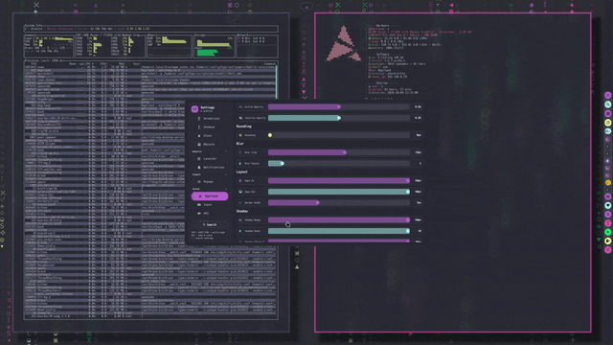Click the Shadow Range row icon
613x345 pixels.
pos(240,219)
